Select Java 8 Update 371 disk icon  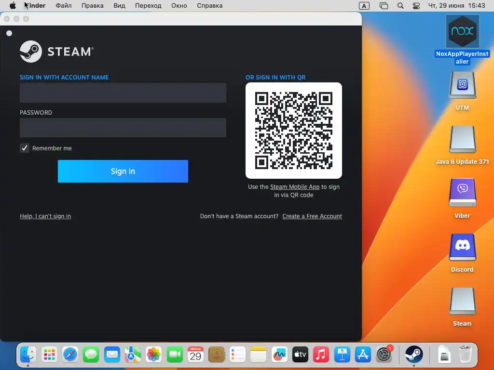[462, 139]
